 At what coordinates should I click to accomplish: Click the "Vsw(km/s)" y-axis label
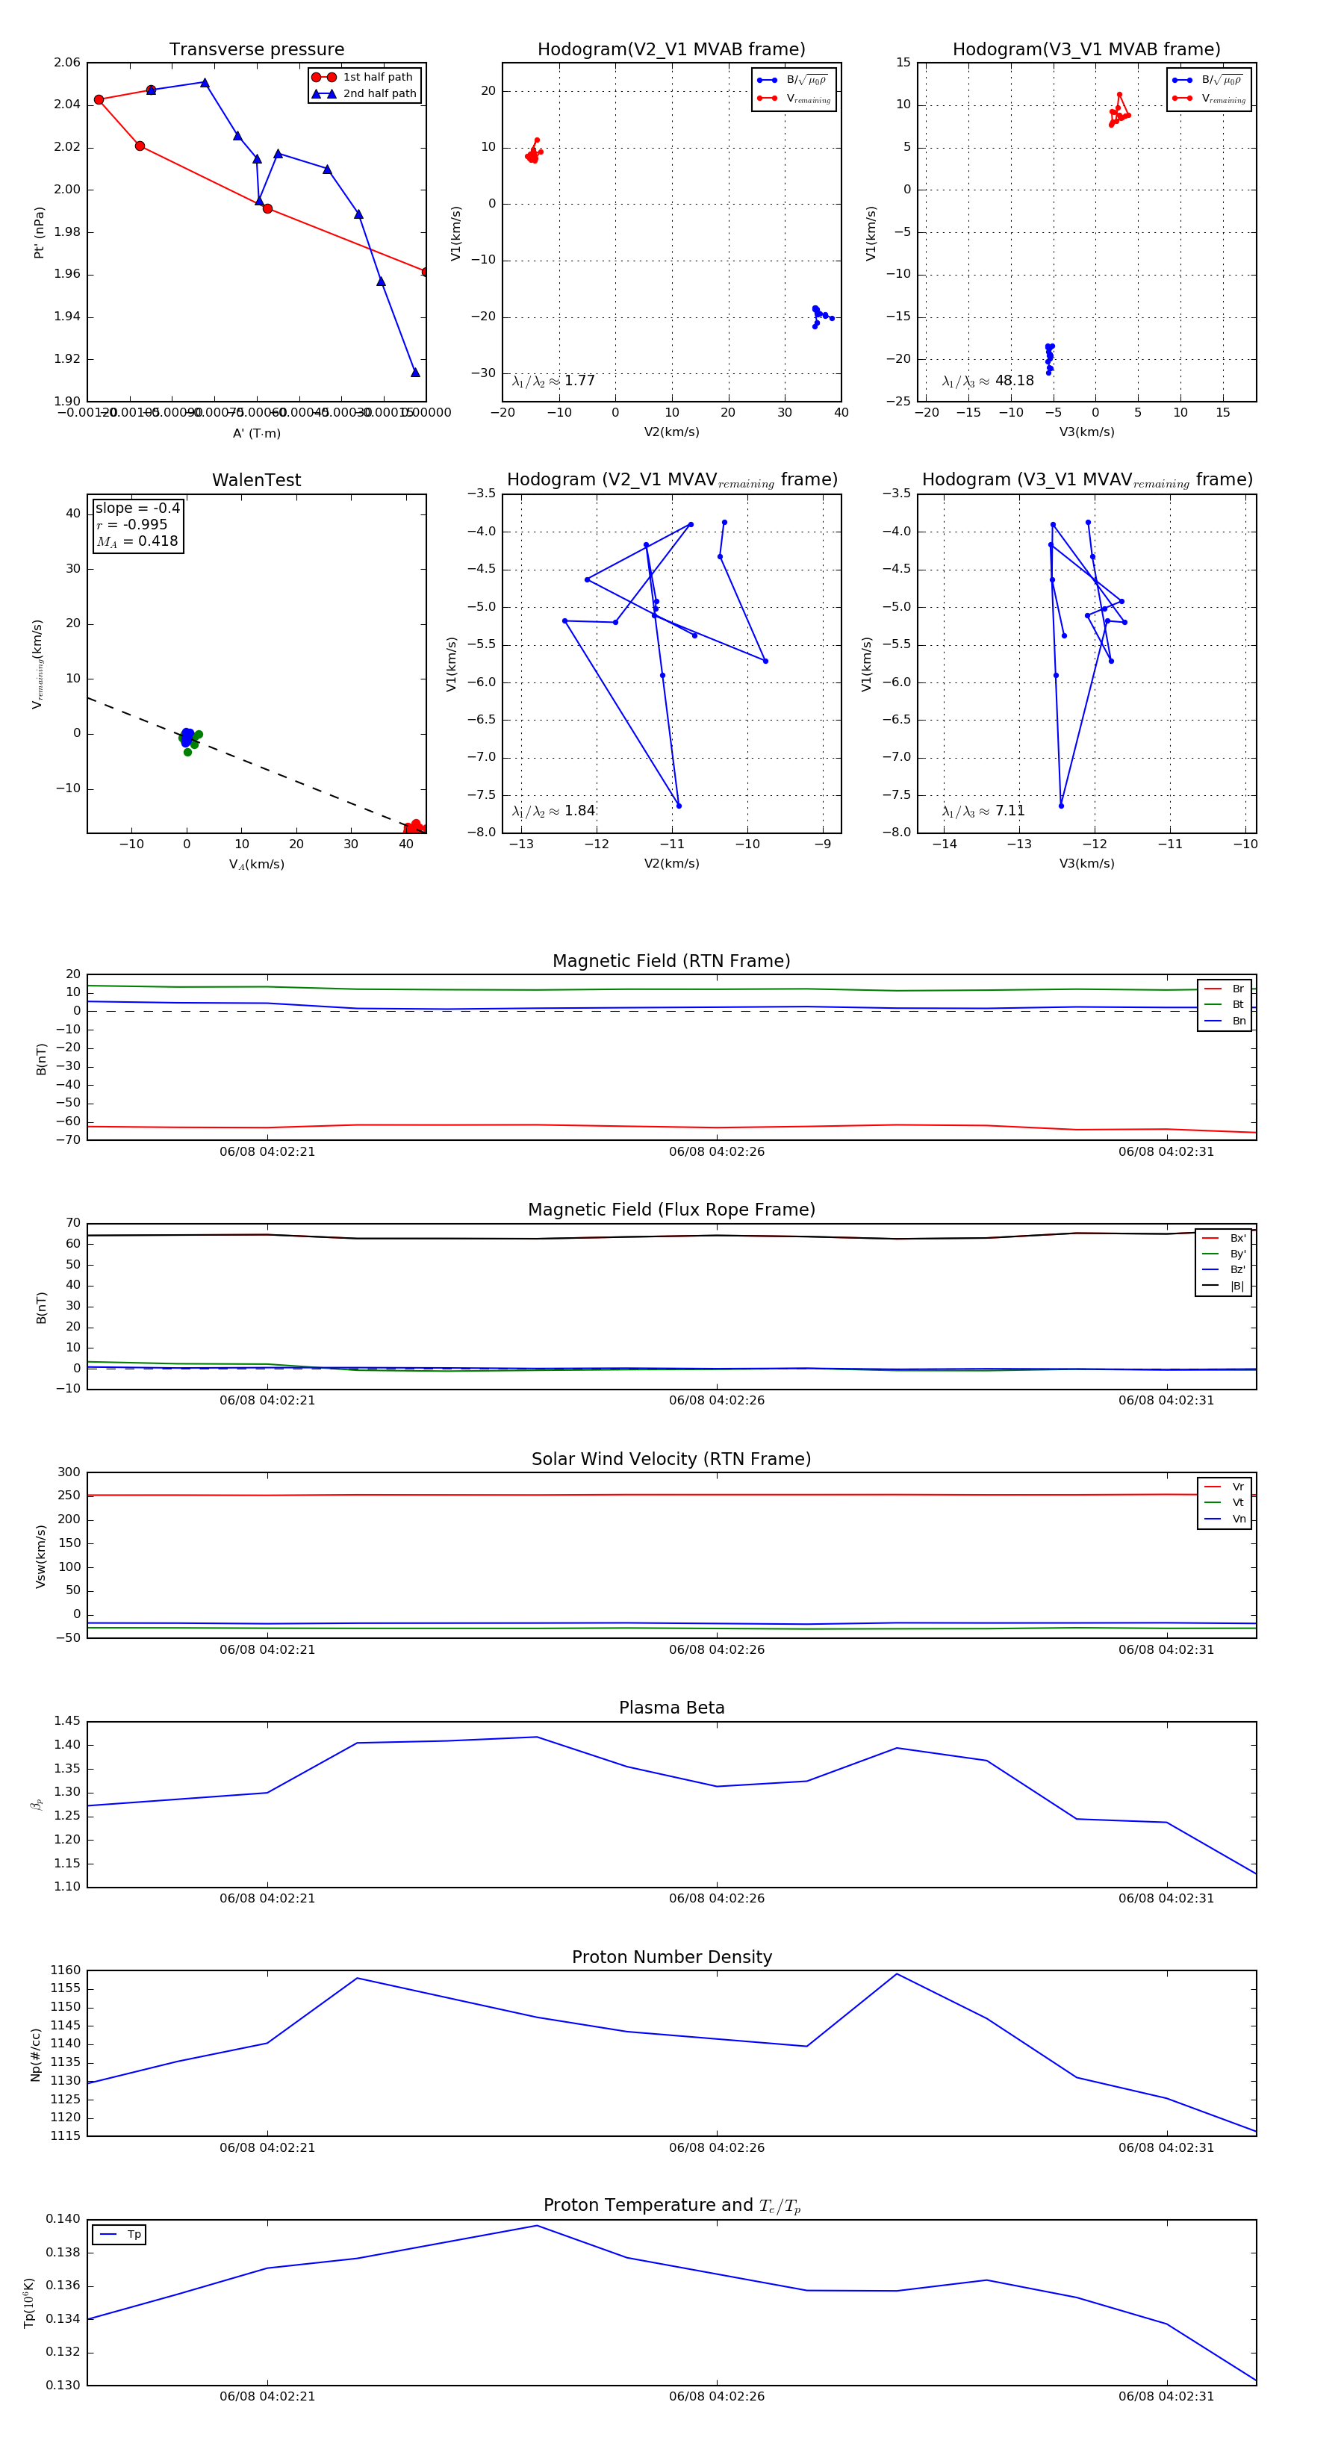coord(40,1556)
